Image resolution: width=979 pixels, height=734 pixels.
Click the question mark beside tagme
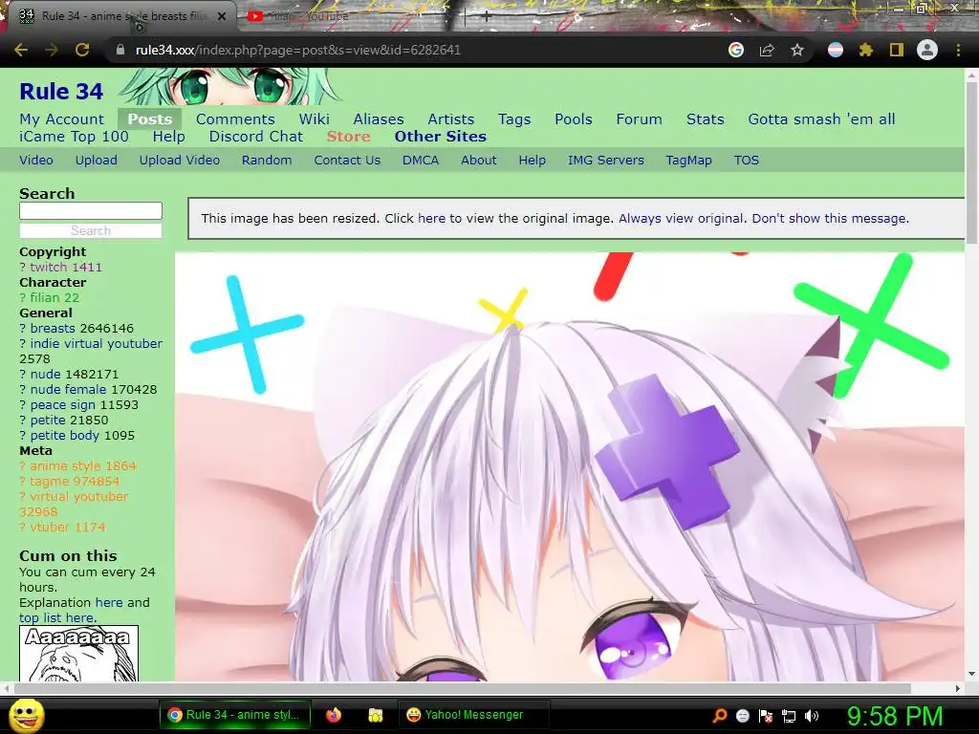pos(23,482)
